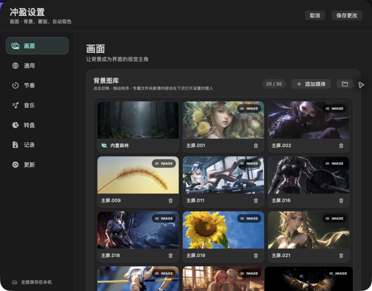Open the 更新 section

pyautogui.click(x=37, y=164)
